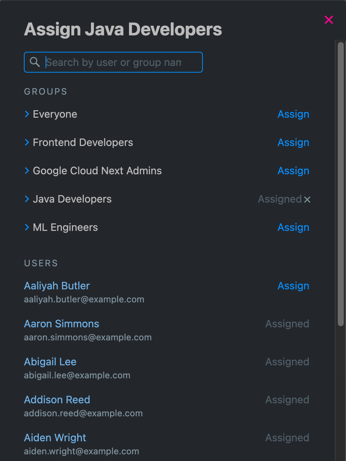Click the chevron beside Java Developers

26,199
